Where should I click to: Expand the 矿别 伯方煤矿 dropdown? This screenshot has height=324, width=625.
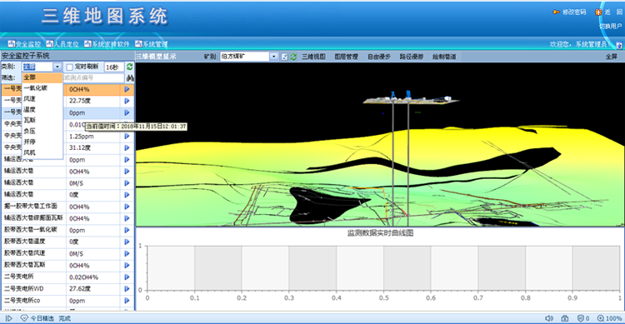273,57
